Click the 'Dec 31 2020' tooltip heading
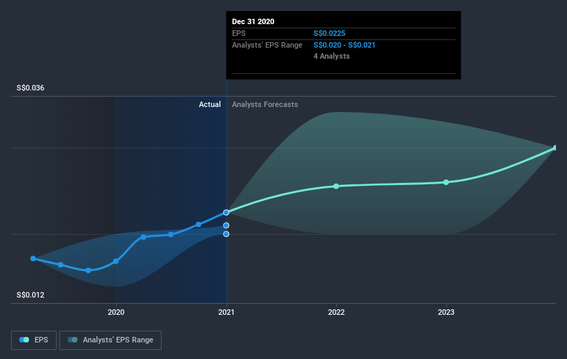This screenshot has width=567, height=359. (x=253, y=21)
